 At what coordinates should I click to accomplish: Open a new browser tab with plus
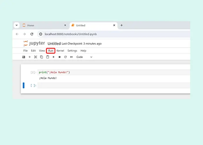pyautogui.click(x=122, y=25)
